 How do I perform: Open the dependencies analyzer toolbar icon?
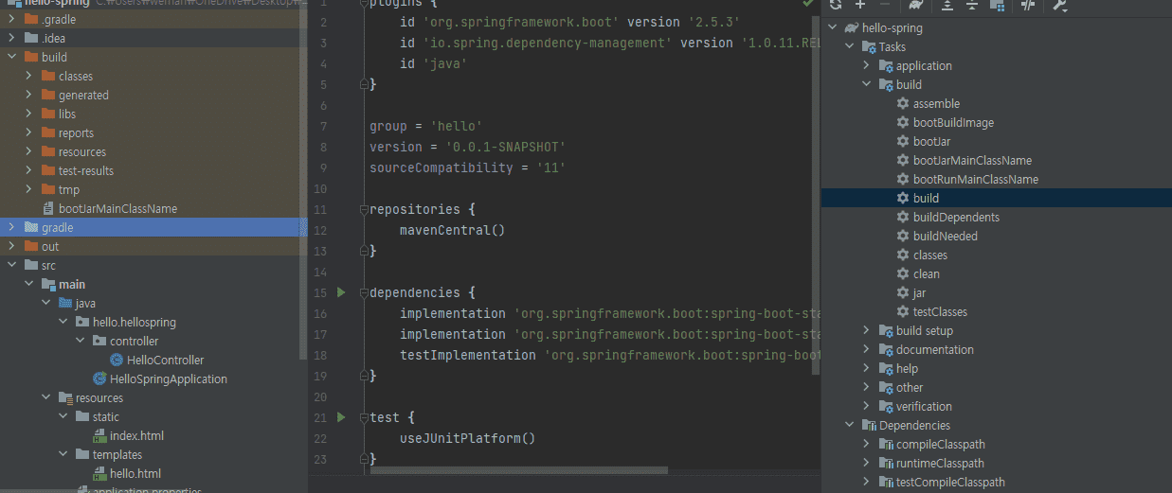[x=997, y=5]
